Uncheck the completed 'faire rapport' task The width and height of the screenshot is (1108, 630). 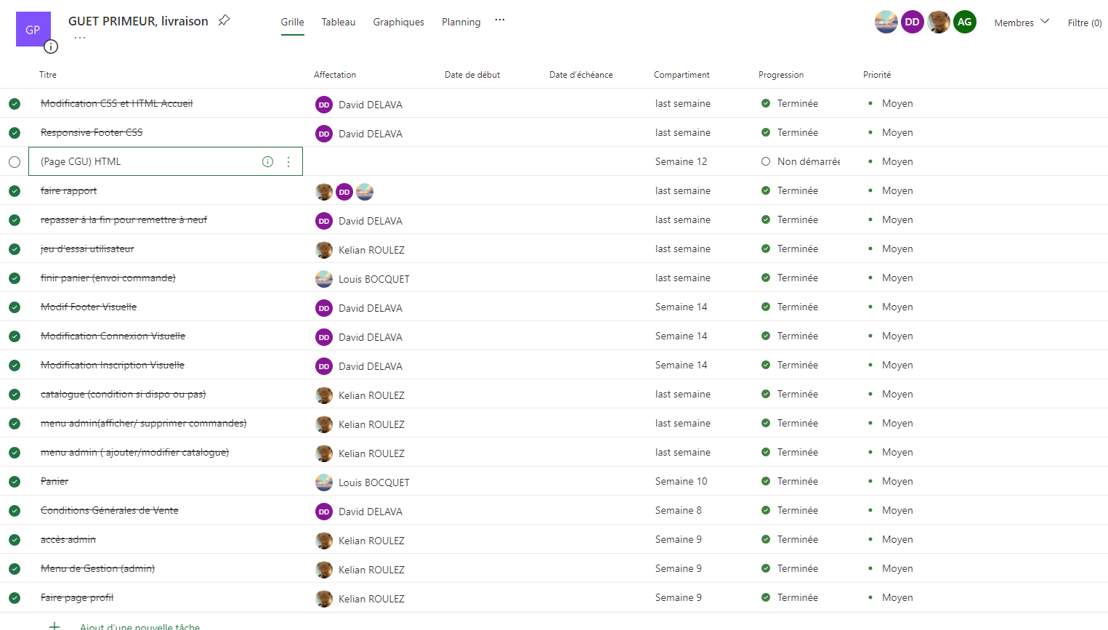coord(15,190)
